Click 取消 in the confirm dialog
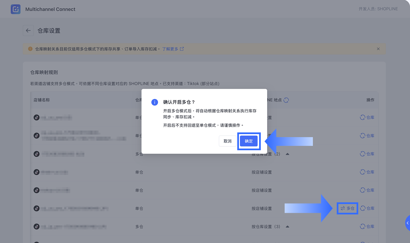 pyautogui.click(x=228, y=141)
